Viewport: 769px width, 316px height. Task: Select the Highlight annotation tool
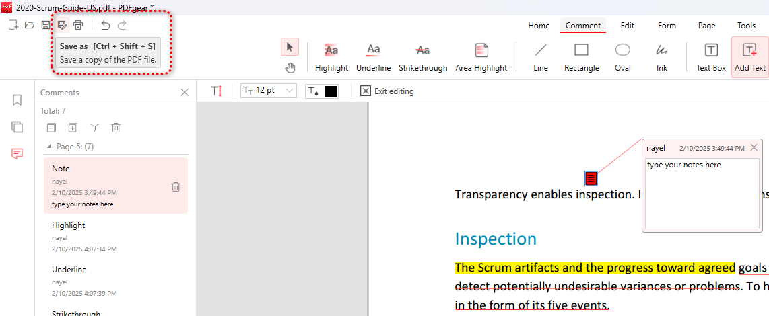[x=331, y=57]
